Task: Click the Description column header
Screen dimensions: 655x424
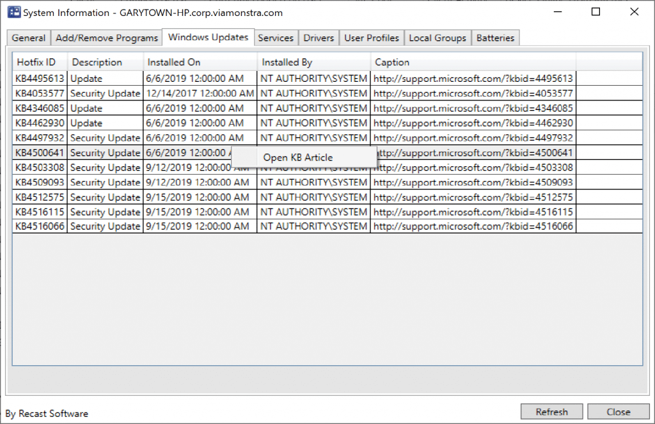Action: pyautogui.click(x=96, y=62)
